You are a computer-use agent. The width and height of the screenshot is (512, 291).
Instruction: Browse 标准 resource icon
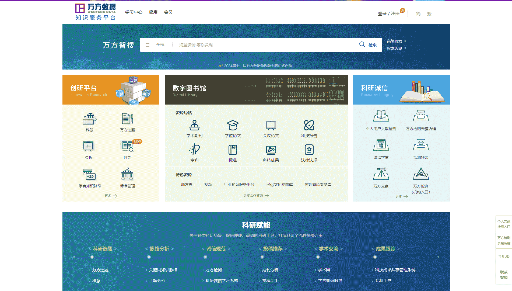point(233,150)
